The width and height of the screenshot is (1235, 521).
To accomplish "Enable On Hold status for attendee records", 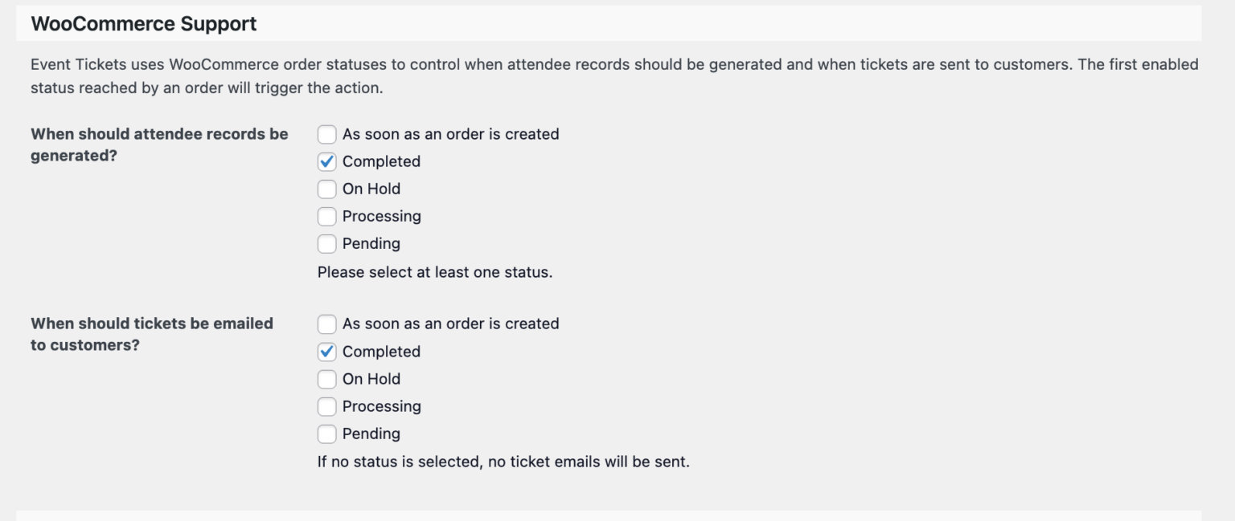I will (x=327, y=189).
